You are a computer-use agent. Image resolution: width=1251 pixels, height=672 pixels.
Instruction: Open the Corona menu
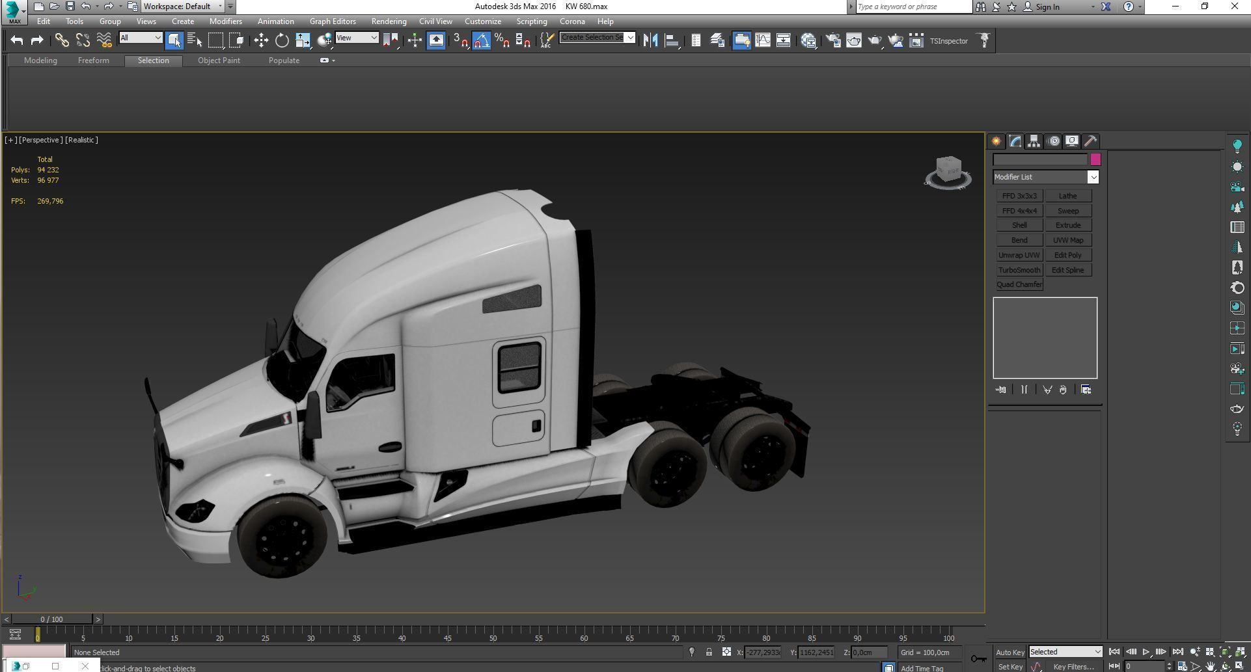(572, 21)
